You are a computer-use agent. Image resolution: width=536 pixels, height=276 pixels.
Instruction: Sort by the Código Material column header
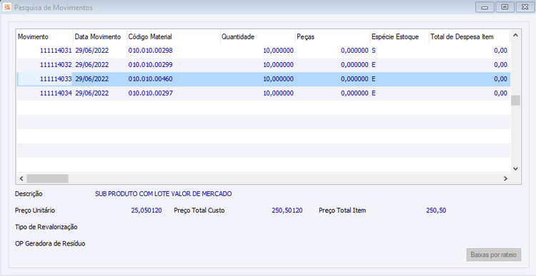(x=174, y=37)
